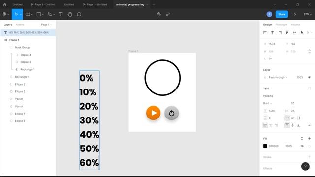This screenshot has height=177, width=315.
Task: Select the Comment tool
Action: 79,14
